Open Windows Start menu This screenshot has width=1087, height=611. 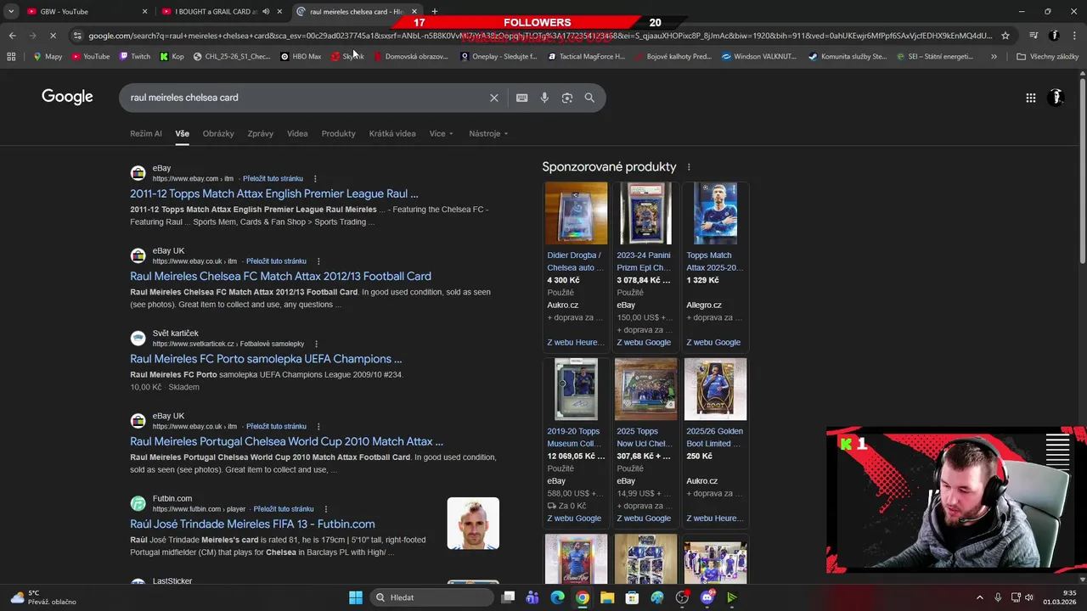[356, 597]
